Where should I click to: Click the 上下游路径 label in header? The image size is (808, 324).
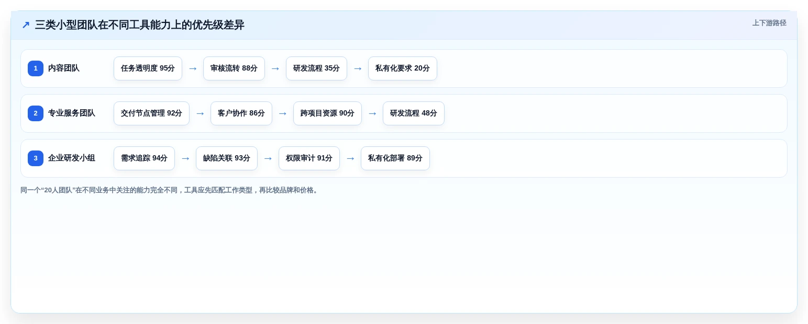pos(769,23)
